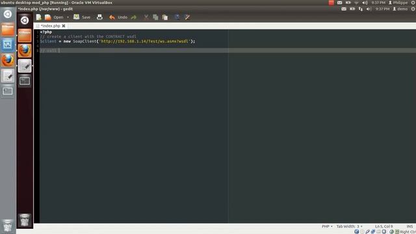Open the Trash in guest launcher
416x234 pixels.
click(x=25, y=220)
